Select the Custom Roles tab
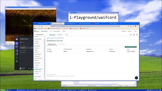 [62, 44]
